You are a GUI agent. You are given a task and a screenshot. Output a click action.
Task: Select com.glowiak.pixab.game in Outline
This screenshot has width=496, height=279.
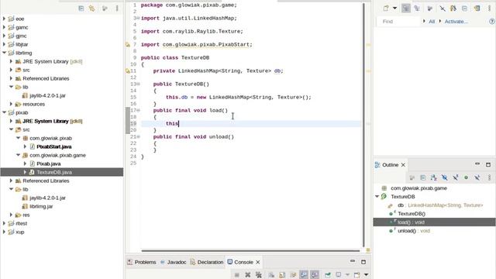point(418,188)
